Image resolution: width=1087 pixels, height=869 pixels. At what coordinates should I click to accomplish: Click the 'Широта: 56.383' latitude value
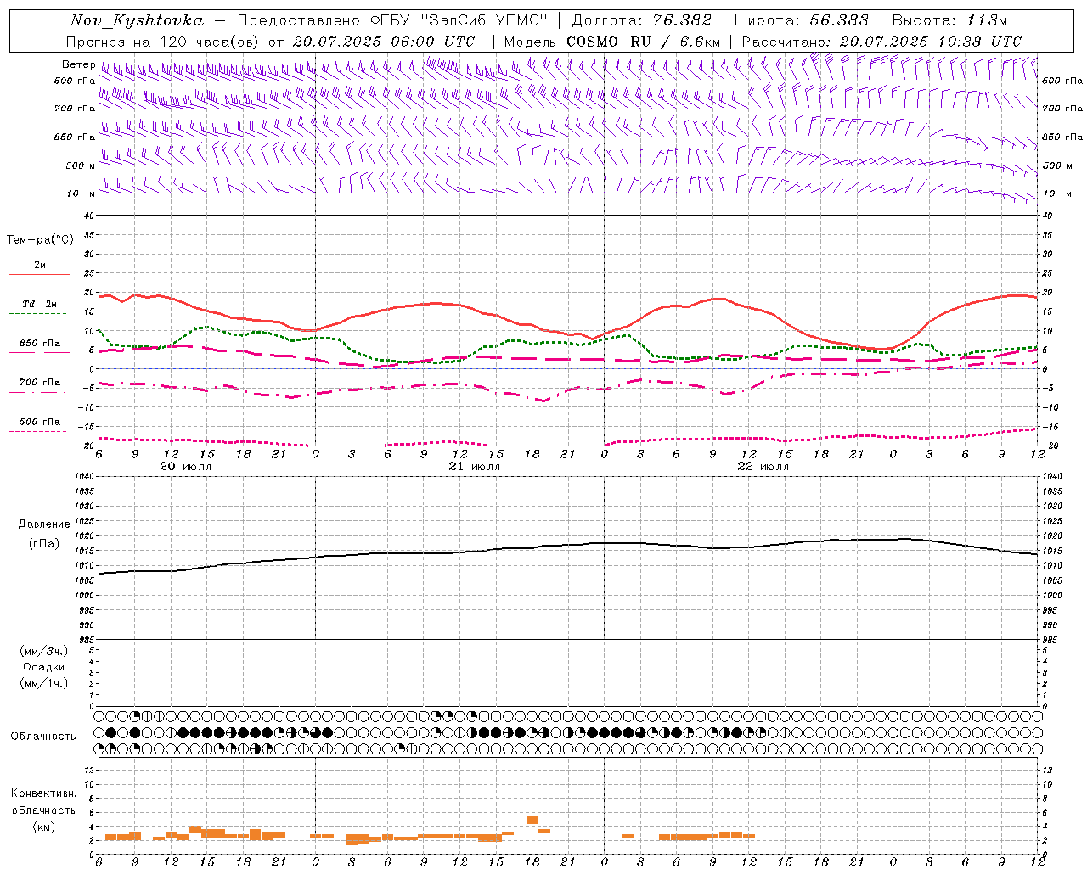pyautogui.click(x=802, y=20)
